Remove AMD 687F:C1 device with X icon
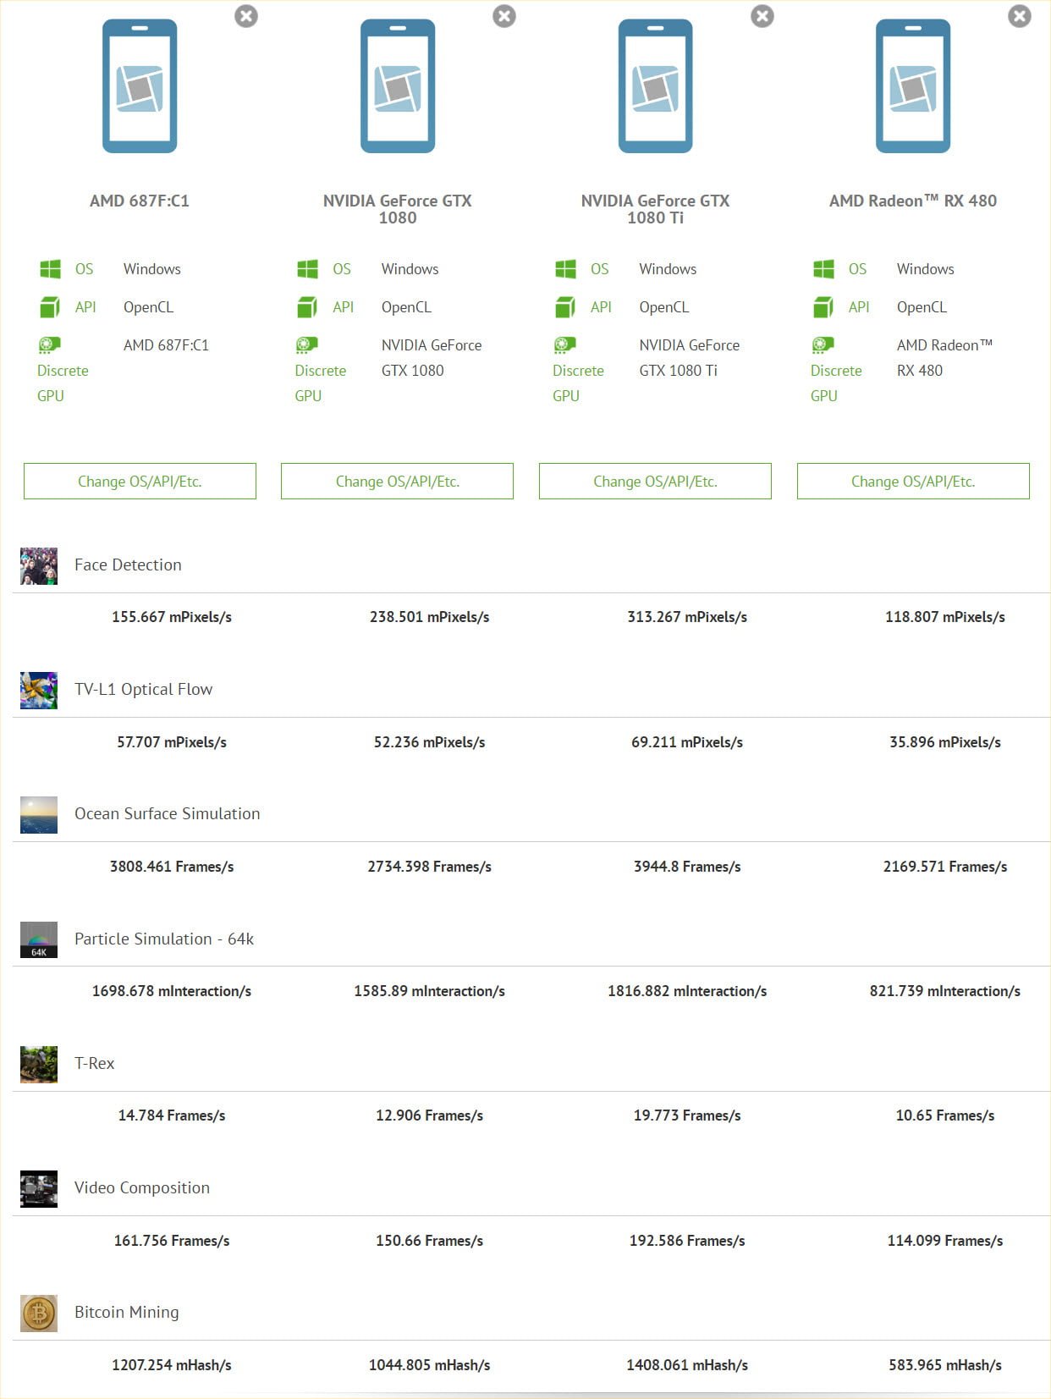 click(246, 16)
